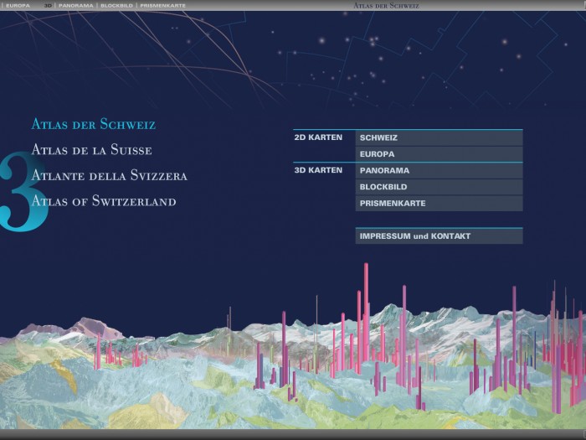The height and width of the screenshot is (440, 586).
Task: Click the 3D KARTEN section label
Action: 318,170
